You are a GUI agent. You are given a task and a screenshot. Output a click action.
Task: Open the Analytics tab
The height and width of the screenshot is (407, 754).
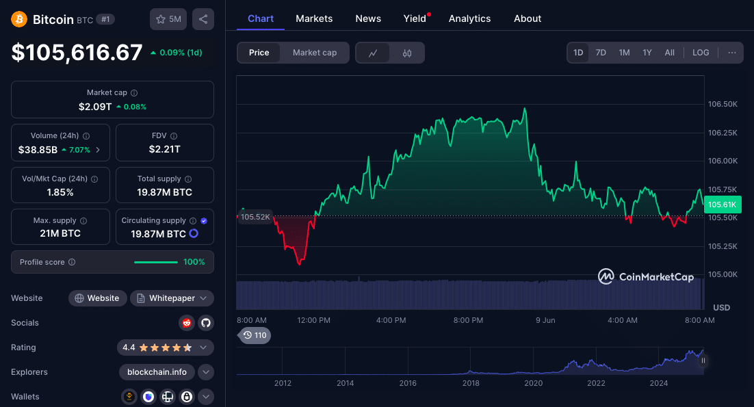(470, 18)
